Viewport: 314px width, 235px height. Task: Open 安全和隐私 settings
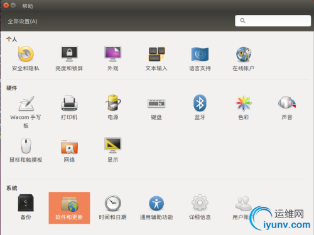pos(26,58)
